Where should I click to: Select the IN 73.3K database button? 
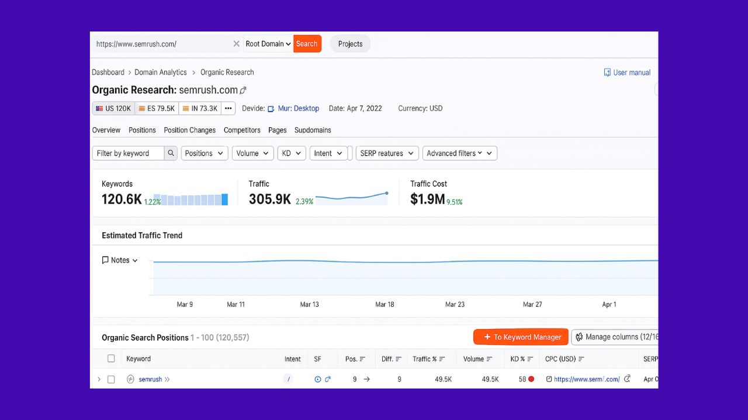click(200, 108)
